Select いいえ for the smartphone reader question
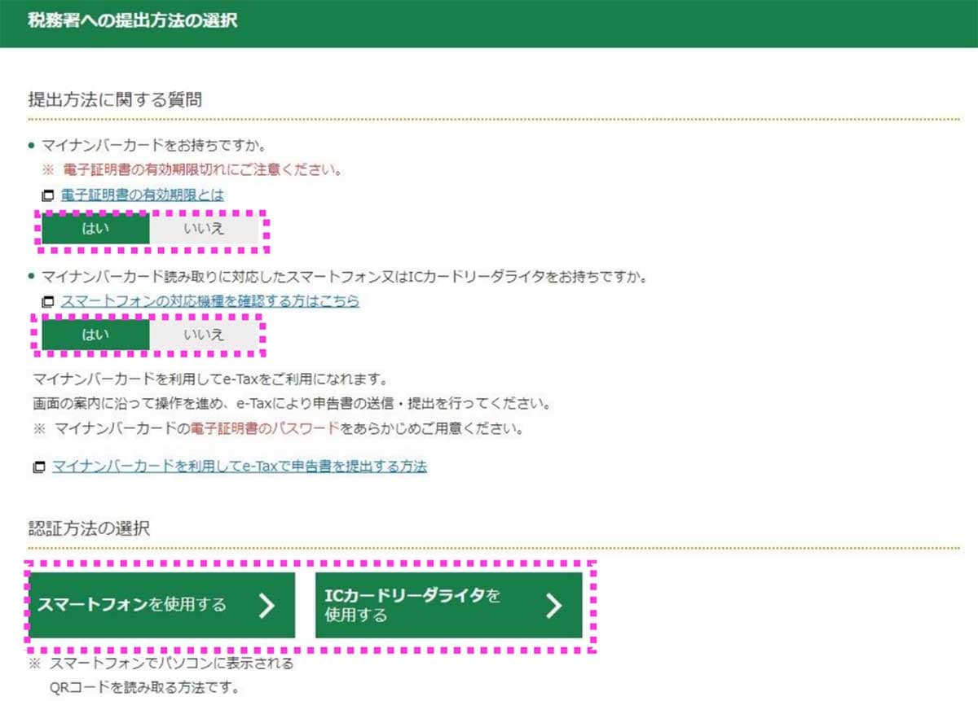This screenshot has height=701, width=978. pos(205,335)
